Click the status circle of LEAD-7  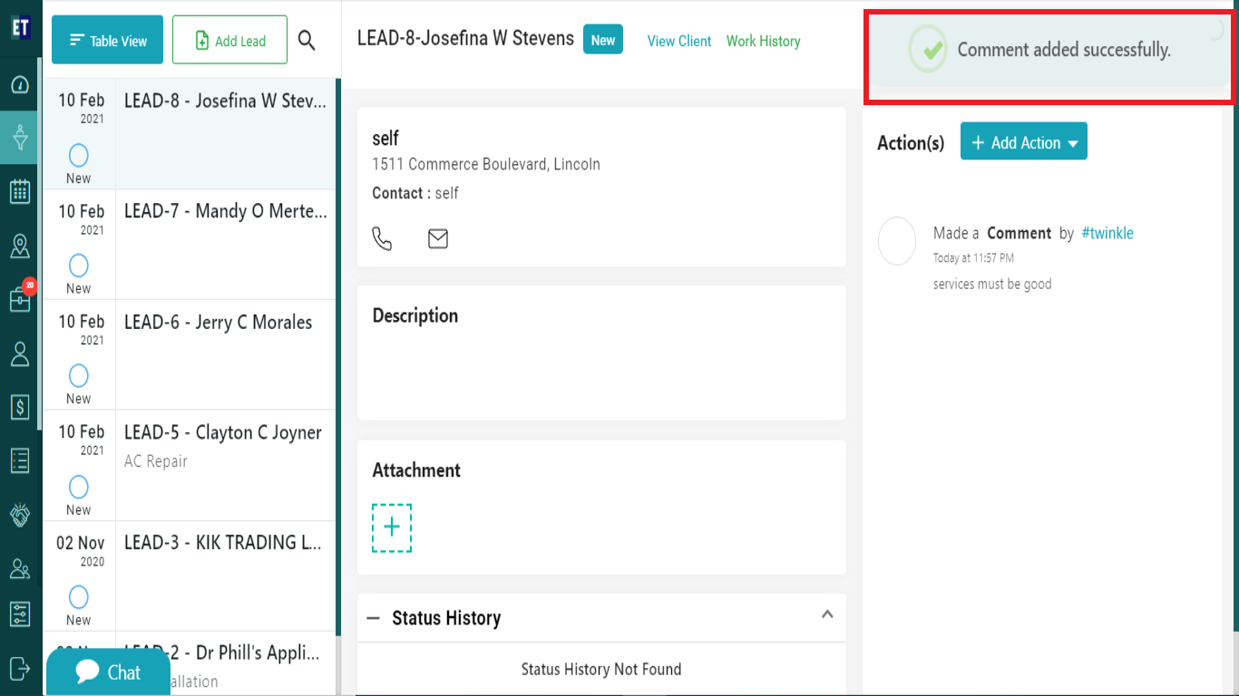[79, 266]
